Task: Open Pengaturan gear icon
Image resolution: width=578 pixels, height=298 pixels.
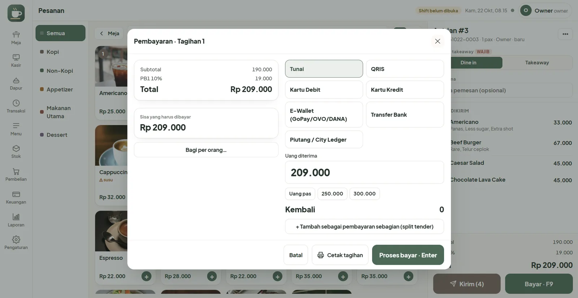Action: tap(16, 243)
